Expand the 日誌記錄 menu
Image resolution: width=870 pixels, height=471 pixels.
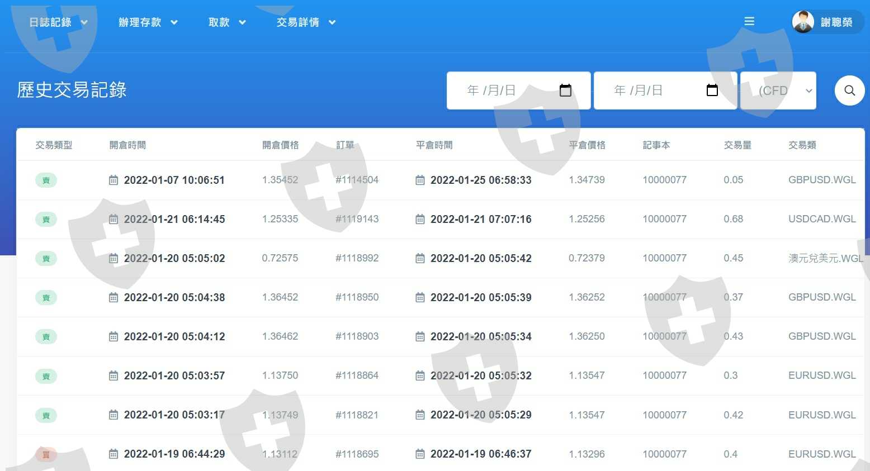coord(58,22)
